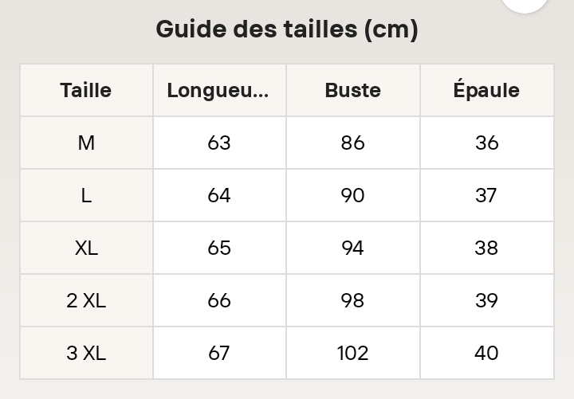Select shoulder value 37 for size L
This screenshot has width=574, height=399.
(487, 195)
